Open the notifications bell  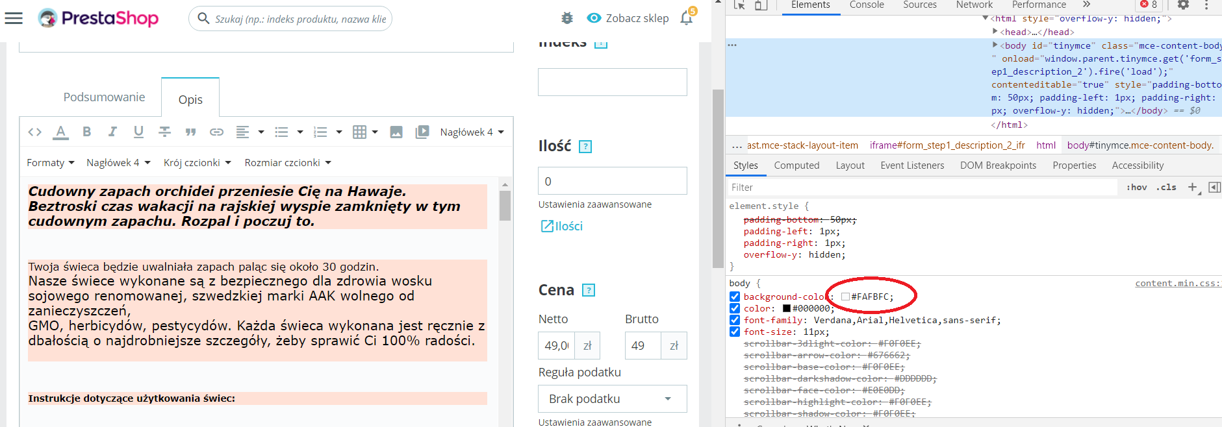tap(687, 18)
